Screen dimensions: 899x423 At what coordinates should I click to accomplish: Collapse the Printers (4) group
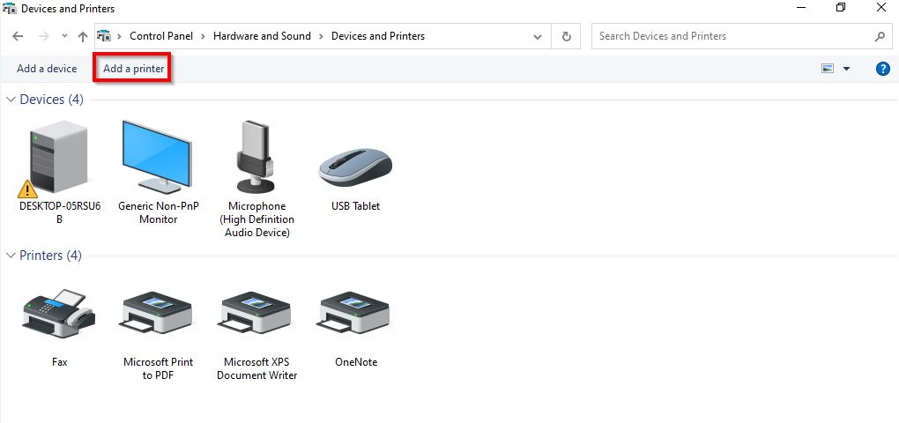coord(11,256)
